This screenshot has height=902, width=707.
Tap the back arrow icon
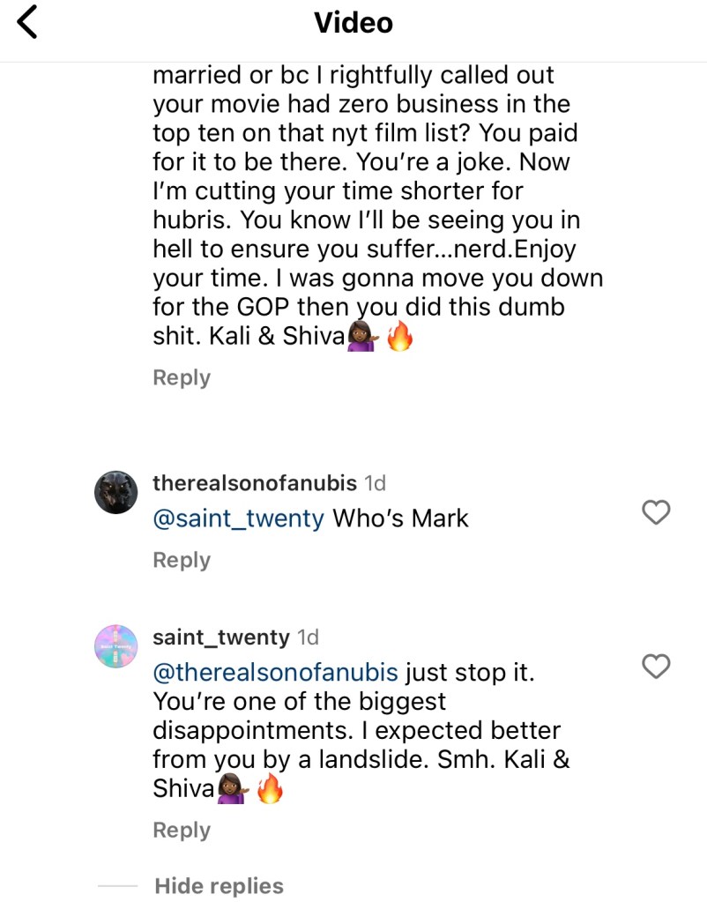tap(27, 22)
